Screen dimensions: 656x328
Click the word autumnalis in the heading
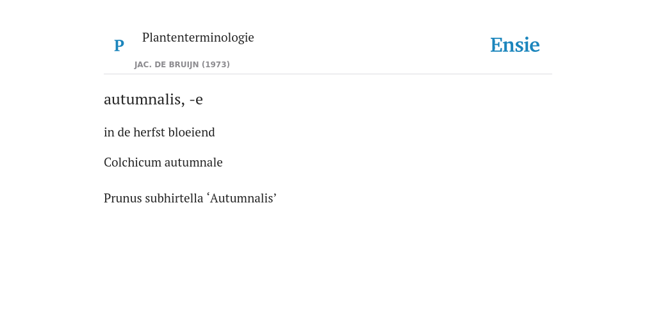pyautogui.click(x=144, y=99)
